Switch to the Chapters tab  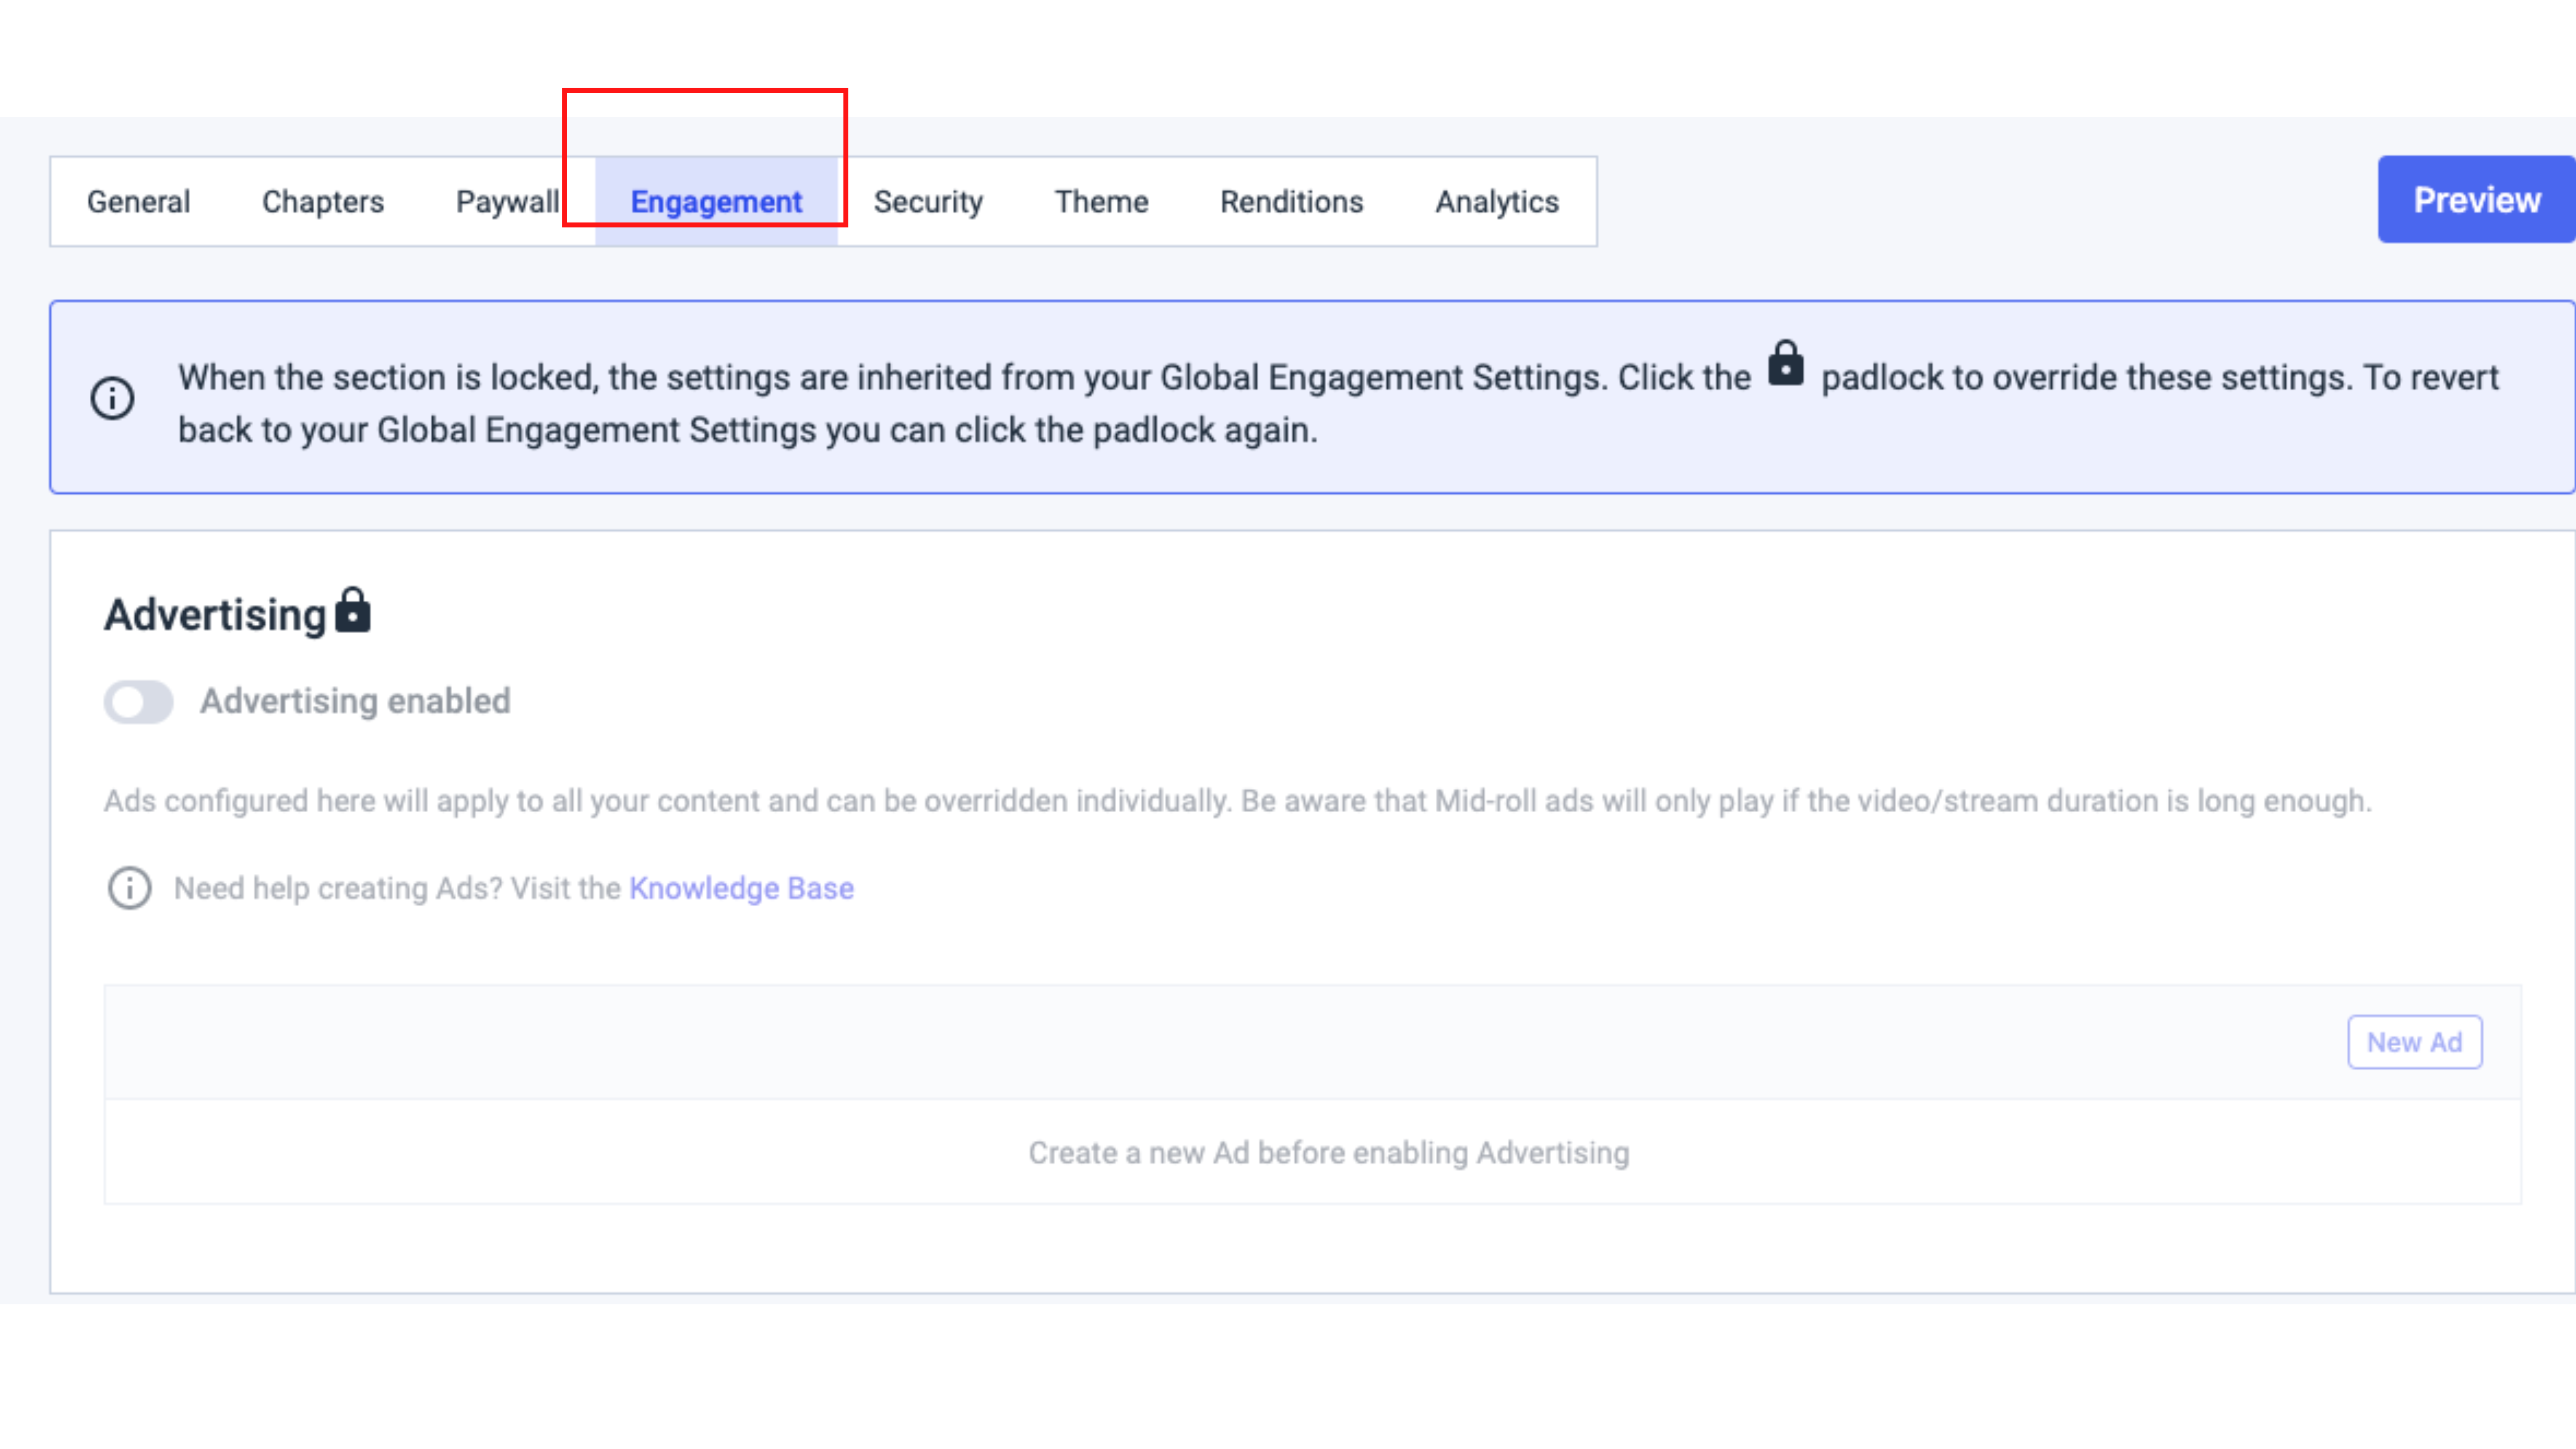323,202
